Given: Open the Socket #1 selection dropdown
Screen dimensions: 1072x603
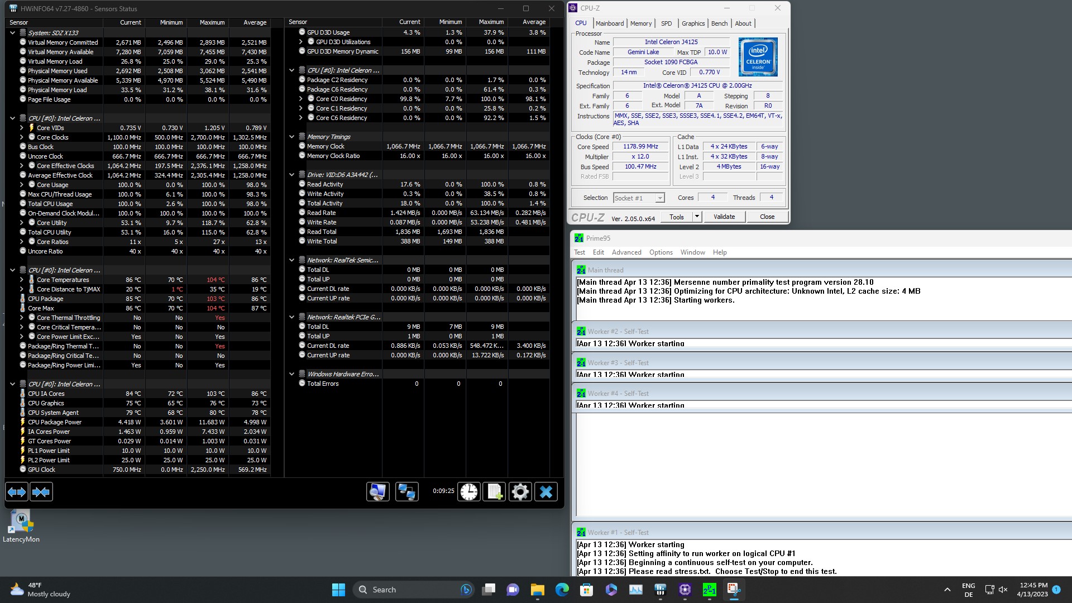Looking at the screenshot, I should (x=660, y=198).
